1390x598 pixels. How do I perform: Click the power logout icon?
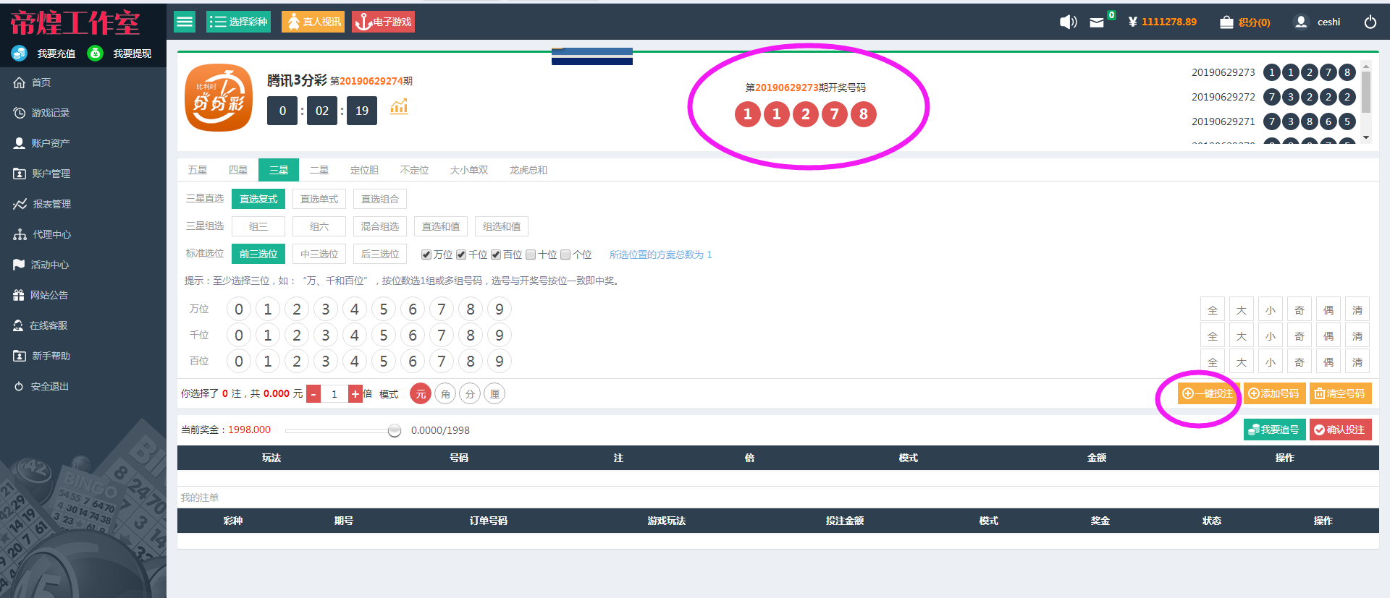coord(1370,22)
